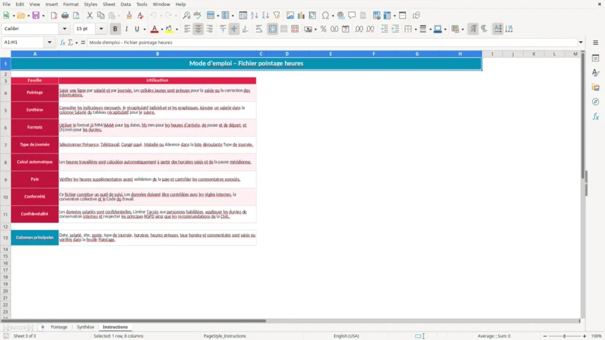Expand the formula bar with the right arrow
The image size is (605, 340).
pos(581,42)
